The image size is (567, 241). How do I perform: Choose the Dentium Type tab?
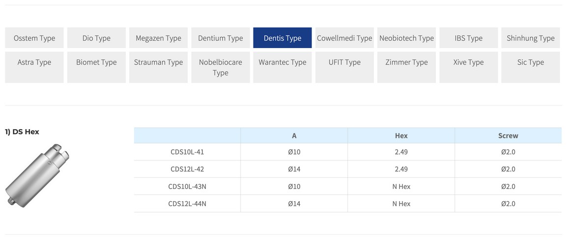click(221, 38)
